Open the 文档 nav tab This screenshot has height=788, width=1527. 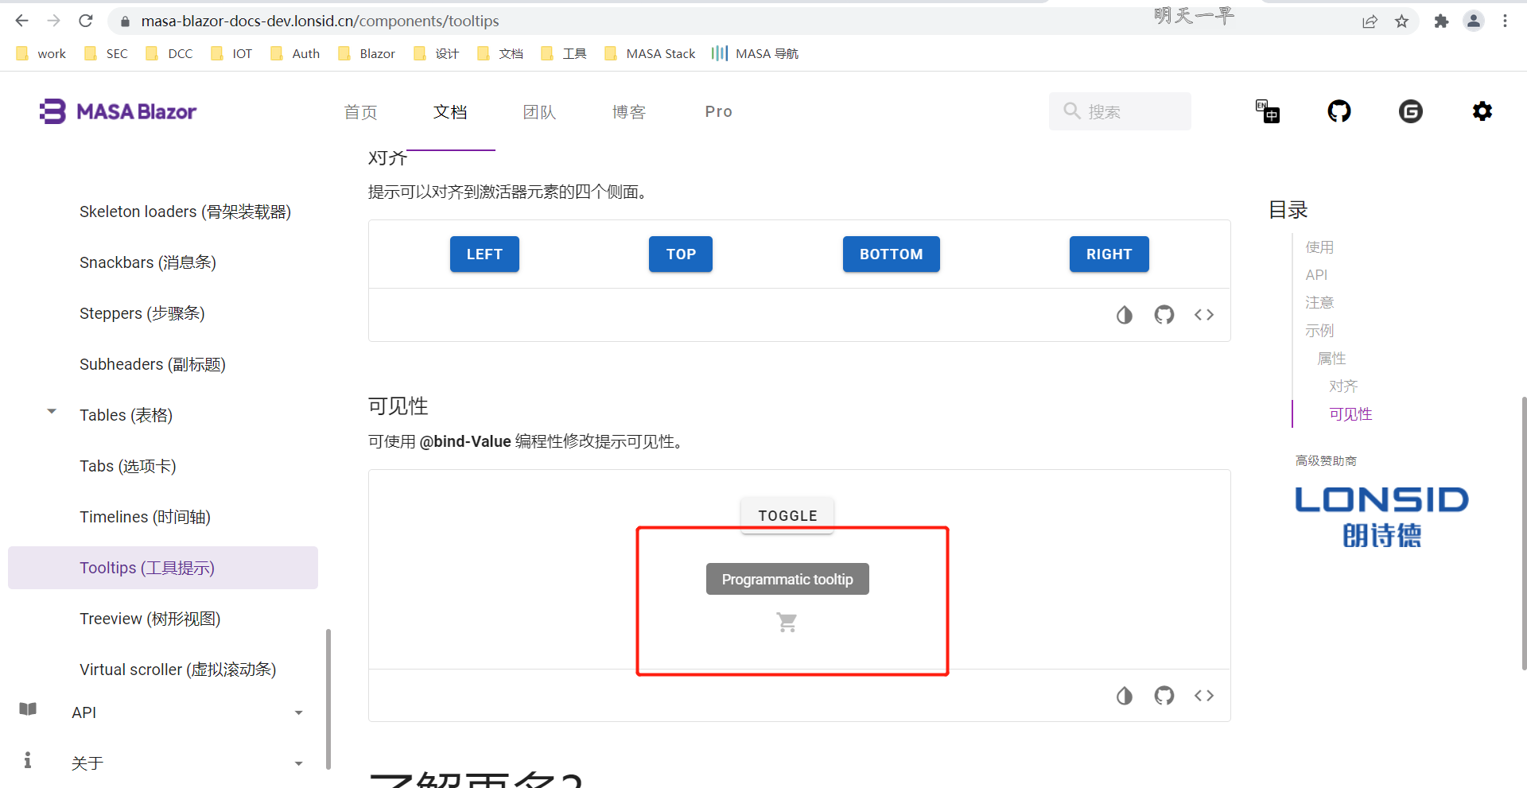tap(450, 112)
